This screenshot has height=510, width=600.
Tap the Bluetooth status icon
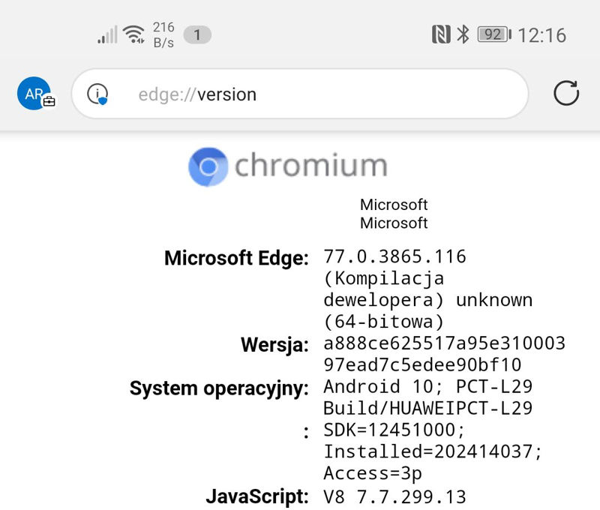pos(463,34)
